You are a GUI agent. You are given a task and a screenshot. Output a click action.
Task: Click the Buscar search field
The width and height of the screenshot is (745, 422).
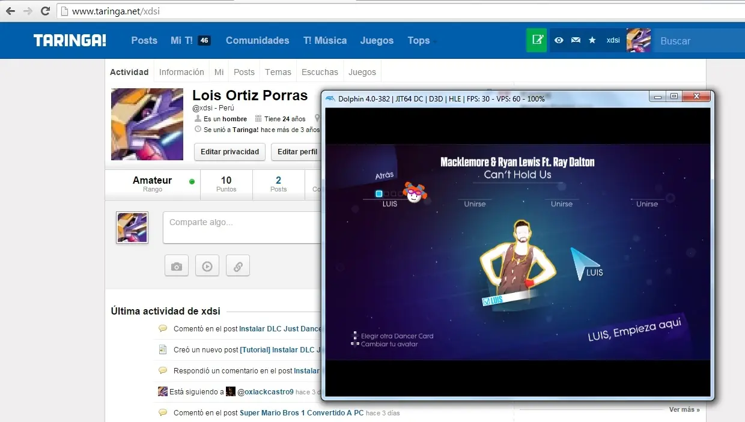click(699, 41)
